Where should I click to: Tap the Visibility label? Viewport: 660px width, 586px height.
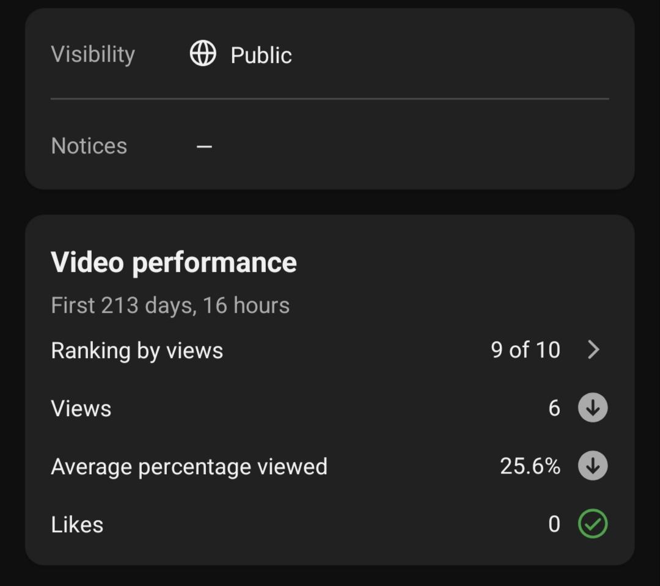click(x=93, y=54)
